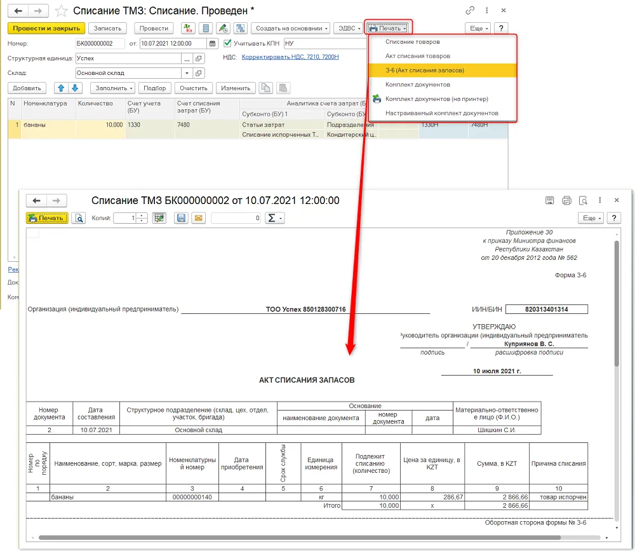Expand the ЭДВС dropdown
Image resolution: width=635 pixels, height=551 pixels.
349,29
